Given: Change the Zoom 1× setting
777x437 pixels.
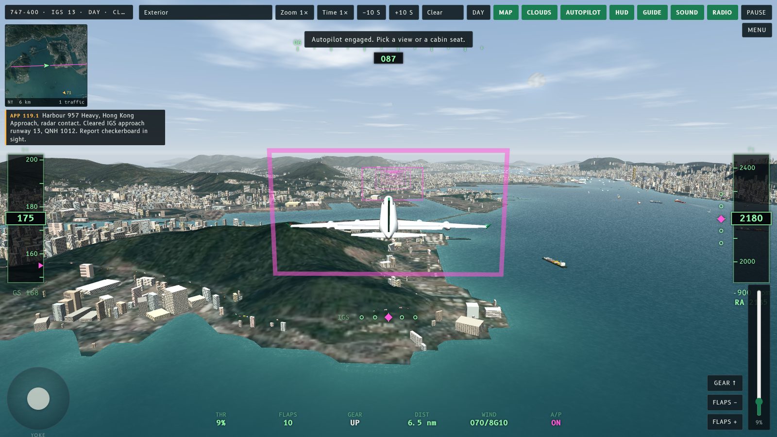Looking at the screenshot, I should [x=294, y=13].
